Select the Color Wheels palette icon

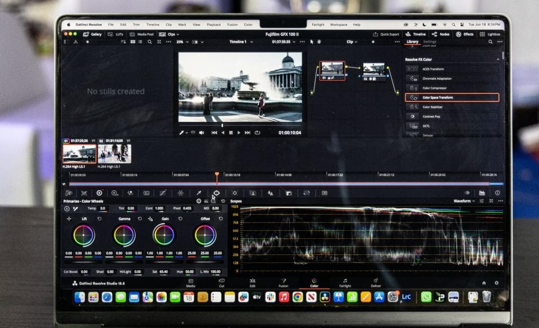coord(99,193)
